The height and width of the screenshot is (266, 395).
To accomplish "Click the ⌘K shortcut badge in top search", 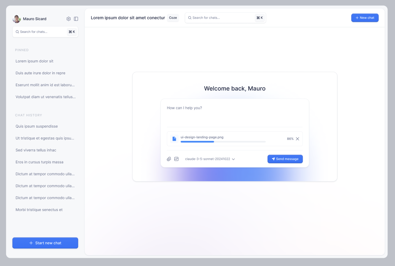I will tap(260, 18).
